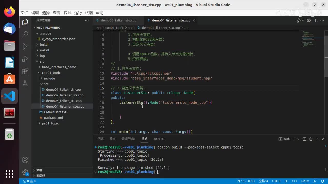
Task: Create a new terminal with plus icon
Action: (x=294, y=139)
